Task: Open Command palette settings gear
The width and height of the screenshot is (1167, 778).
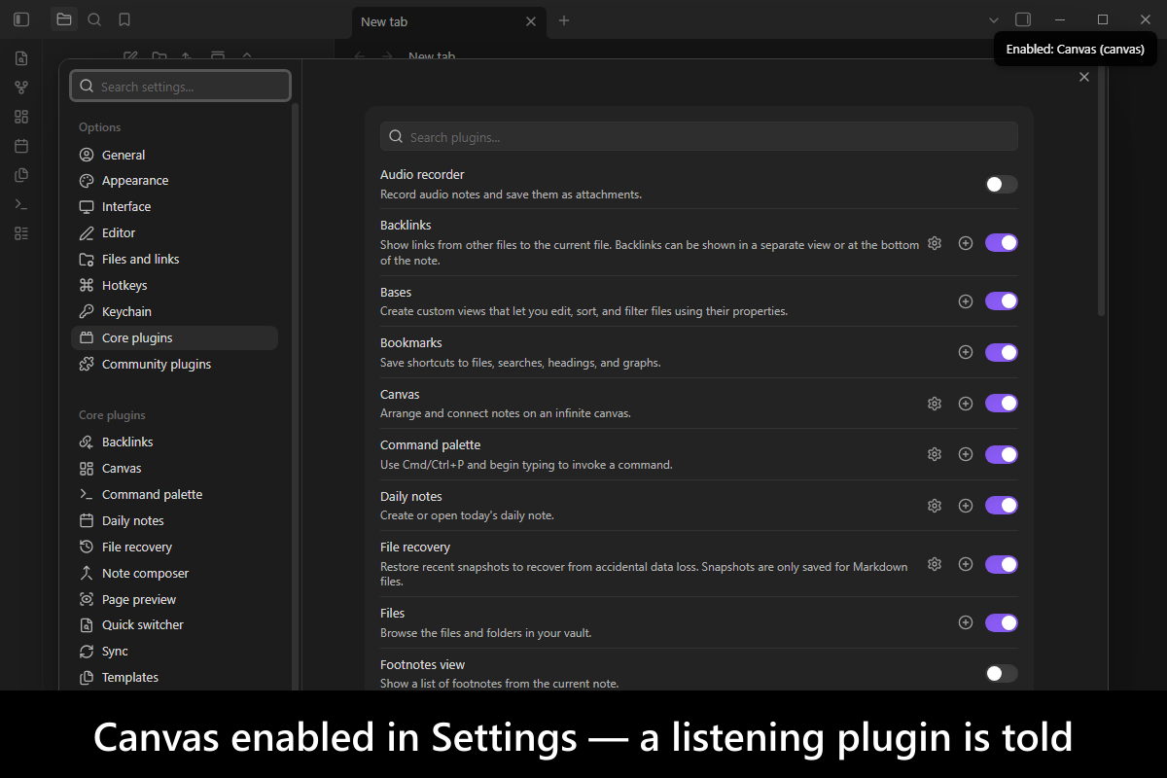Action: pos(935,454)
